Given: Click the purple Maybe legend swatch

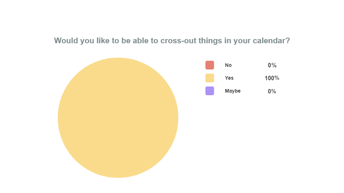Looking at the screenshot, I should coord(210,91).
